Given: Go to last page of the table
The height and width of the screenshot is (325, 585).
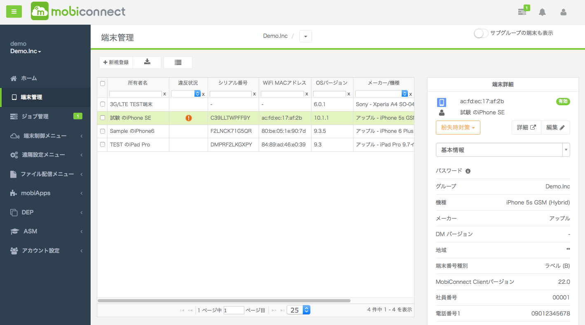Looking at the screenshot, I should click(x=282, y=311).
